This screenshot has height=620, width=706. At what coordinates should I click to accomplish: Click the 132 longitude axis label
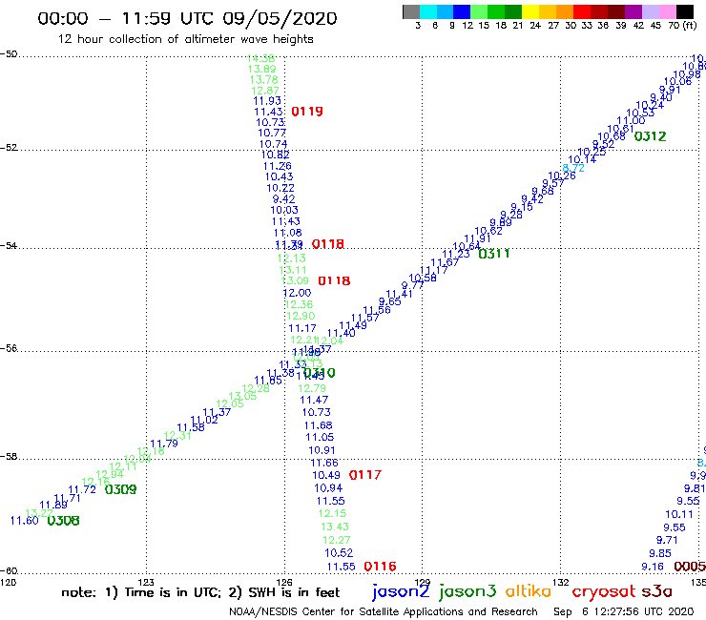click(x=561, y=582)
